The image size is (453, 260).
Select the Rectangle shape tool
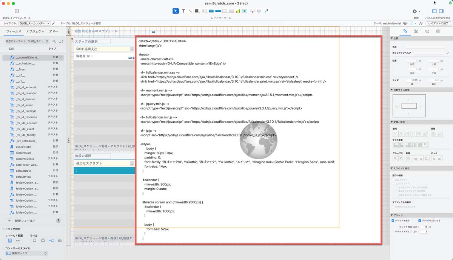(x=197, y=11)
